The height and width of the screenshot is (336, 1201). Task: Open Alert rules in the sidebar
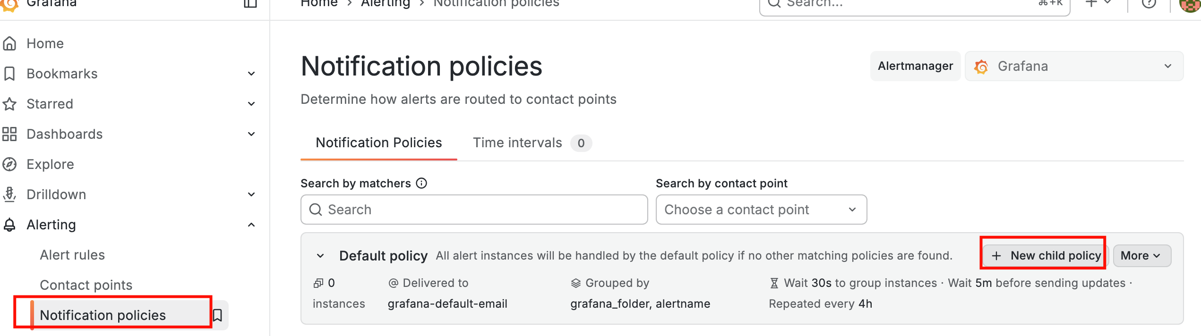click(72, 255)
